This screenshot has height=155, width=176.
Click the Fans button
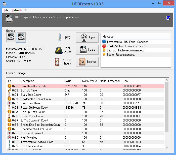(x=87, y=38)
